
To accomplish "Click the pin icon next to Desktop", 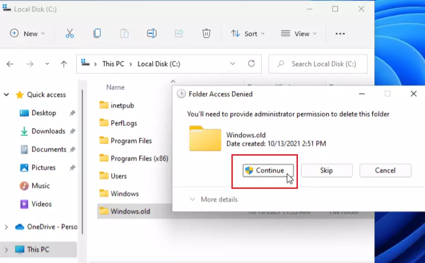I will 72,113.
